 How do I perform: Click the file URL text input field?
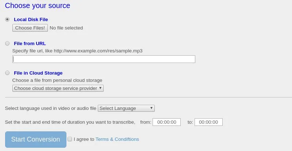[x=104, y=59]
